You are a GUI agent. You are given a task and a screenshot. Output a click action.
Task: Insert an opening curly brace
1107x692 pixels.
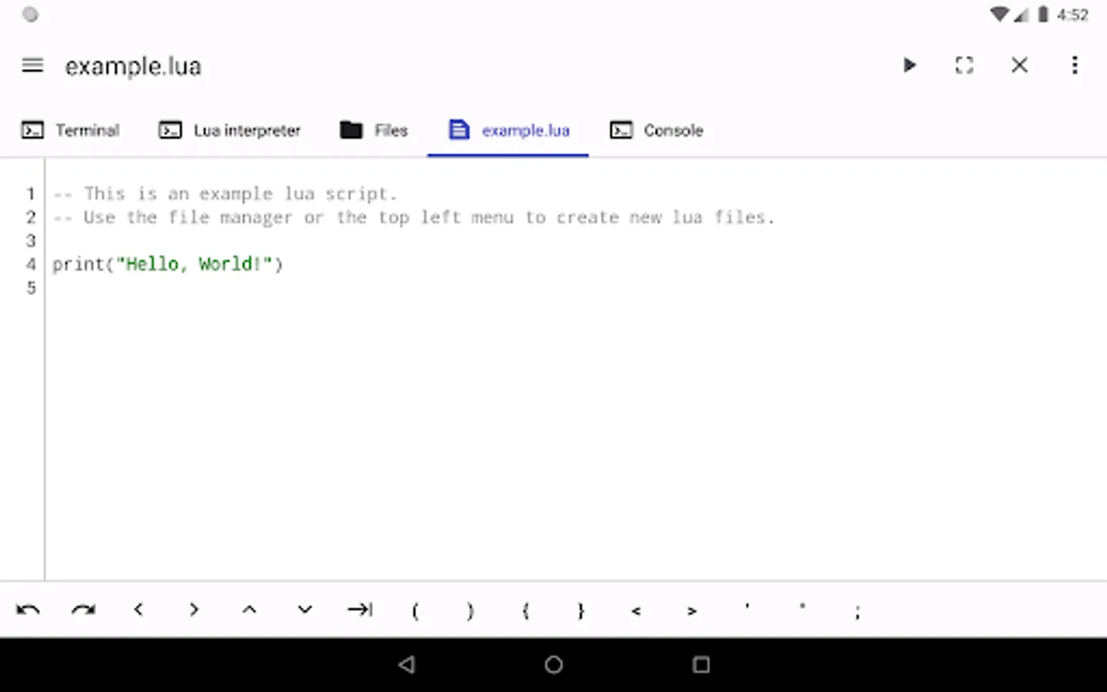click(x=526, y=611)
